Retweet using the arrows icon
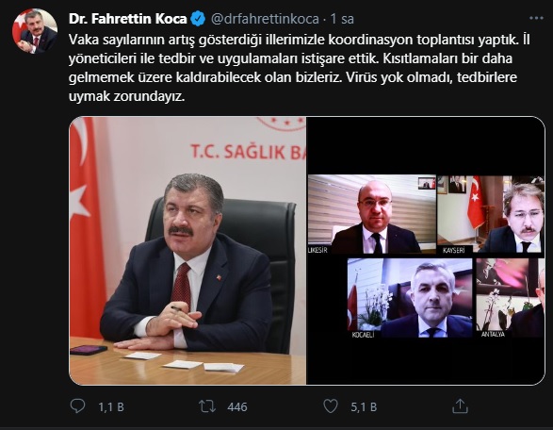 click(x=207, y=406)
